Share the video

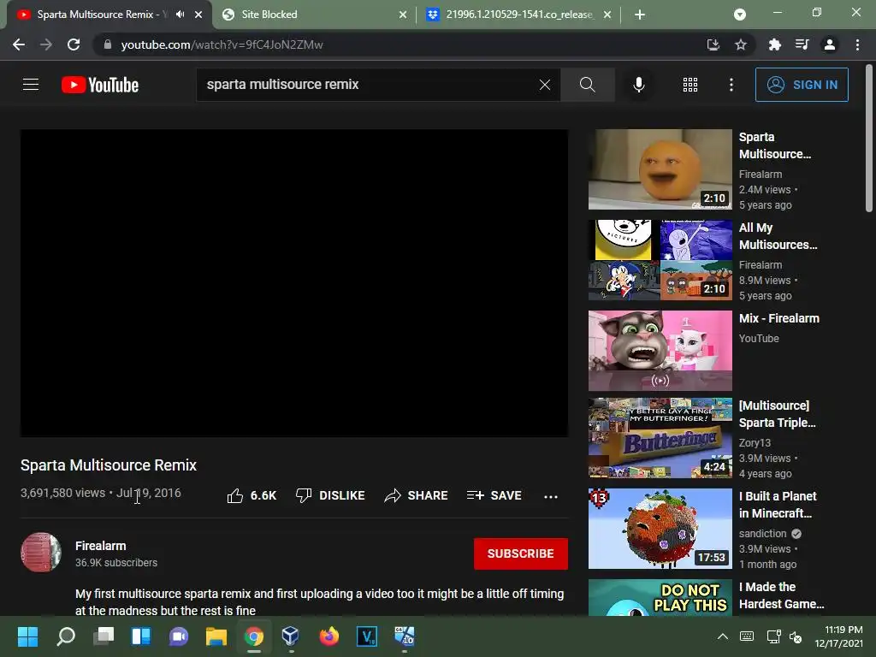coord(416,495)
